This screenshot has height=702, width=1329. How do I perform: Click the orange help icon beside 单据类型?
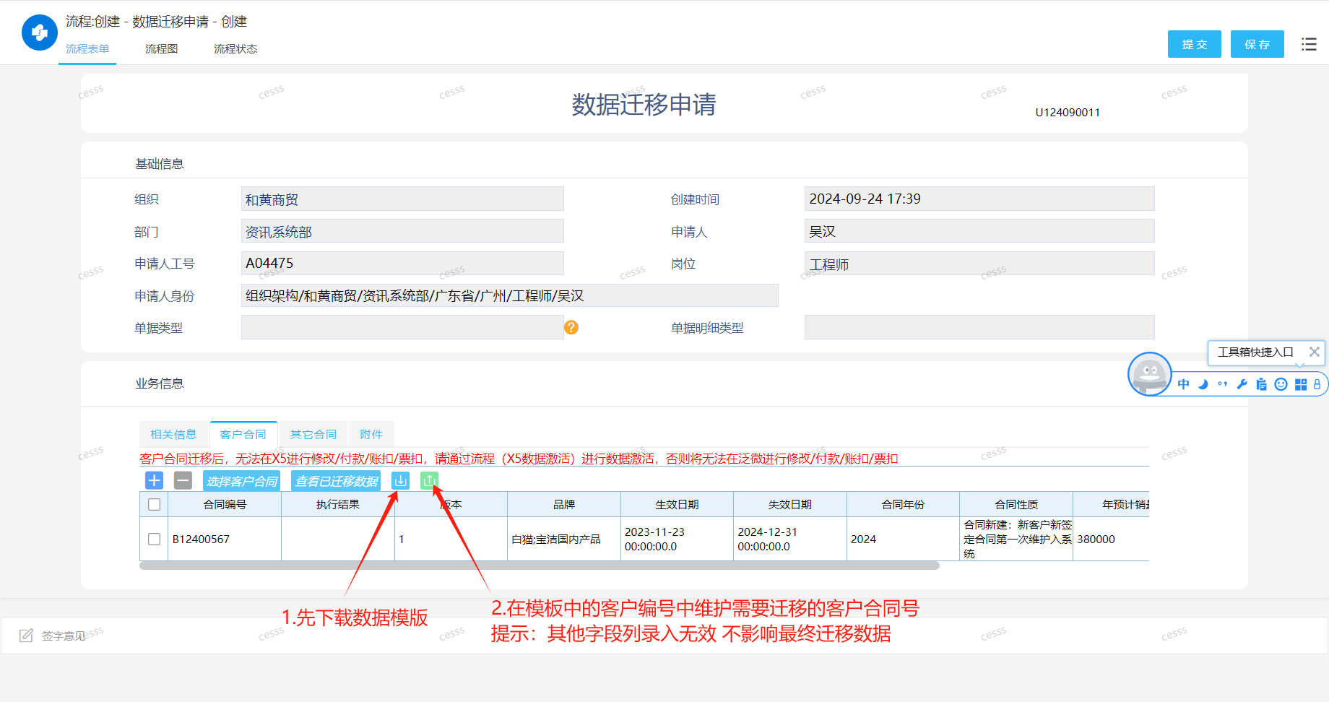click(571, 328)
